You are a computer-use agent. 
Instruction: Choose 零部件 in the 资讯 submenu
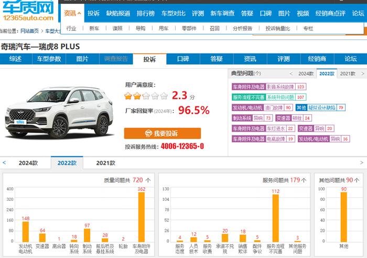(x=189, y=28)
